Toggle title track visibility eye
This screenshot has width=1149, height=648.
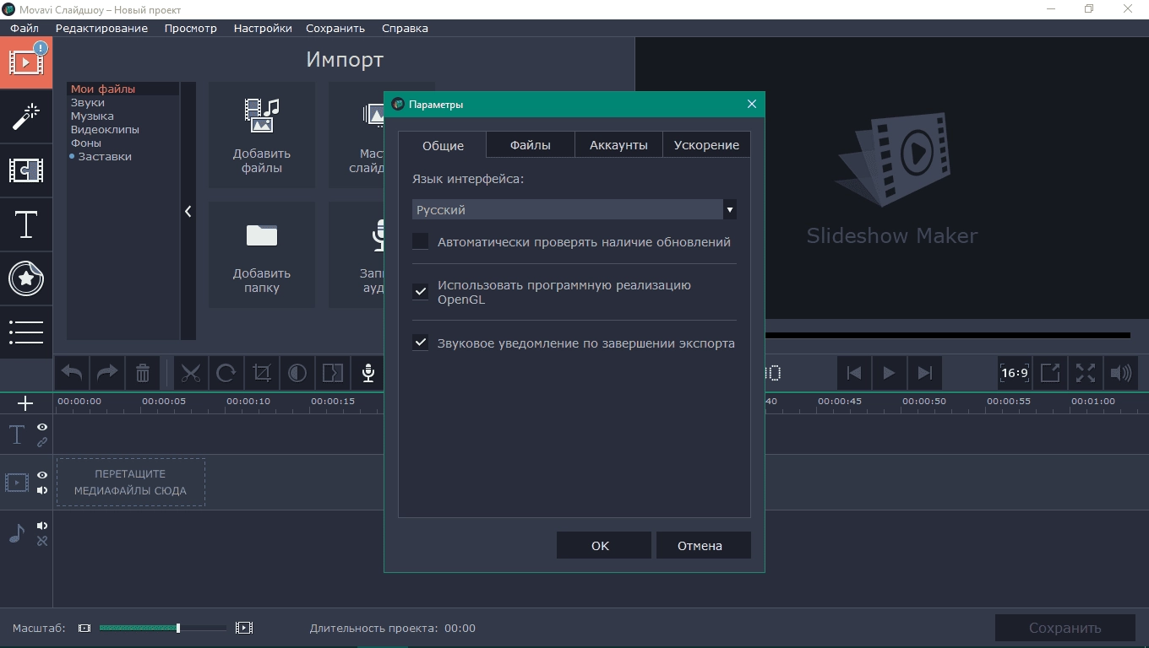click(x=42, y=427)
